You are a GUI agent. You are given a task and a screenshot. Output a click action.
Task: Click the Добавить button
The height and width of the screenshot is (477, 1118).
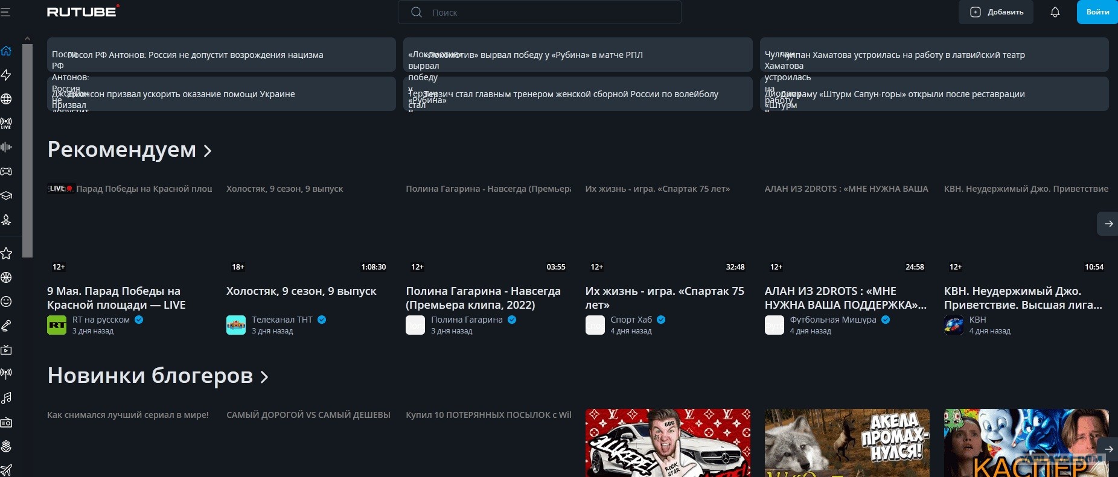(996, 12)
